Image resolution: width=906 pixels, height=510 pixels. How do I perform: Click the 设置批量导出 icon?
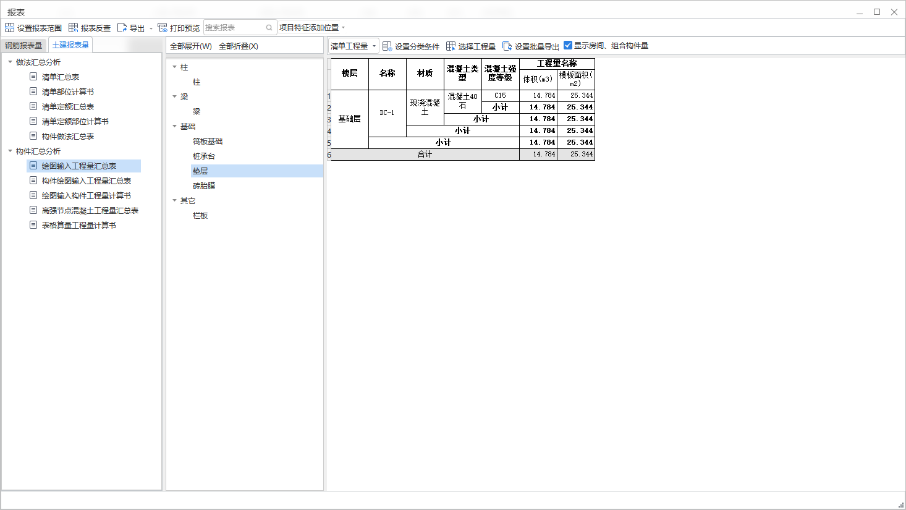click(x=507, y=46)
